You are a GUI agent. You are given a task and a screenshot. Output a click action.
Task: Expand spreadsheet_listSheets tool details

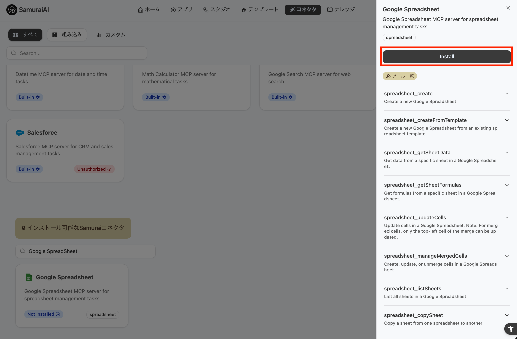[507, 289]
